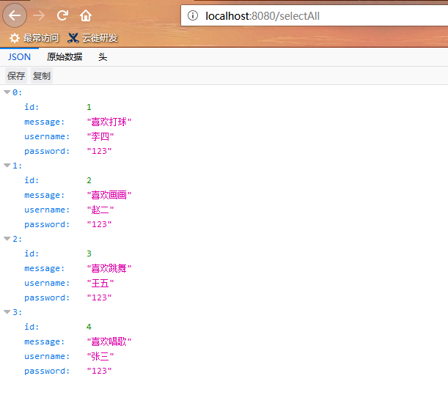
Task: Open the 最常访问 bookmark gear icon
Action: 14,38
